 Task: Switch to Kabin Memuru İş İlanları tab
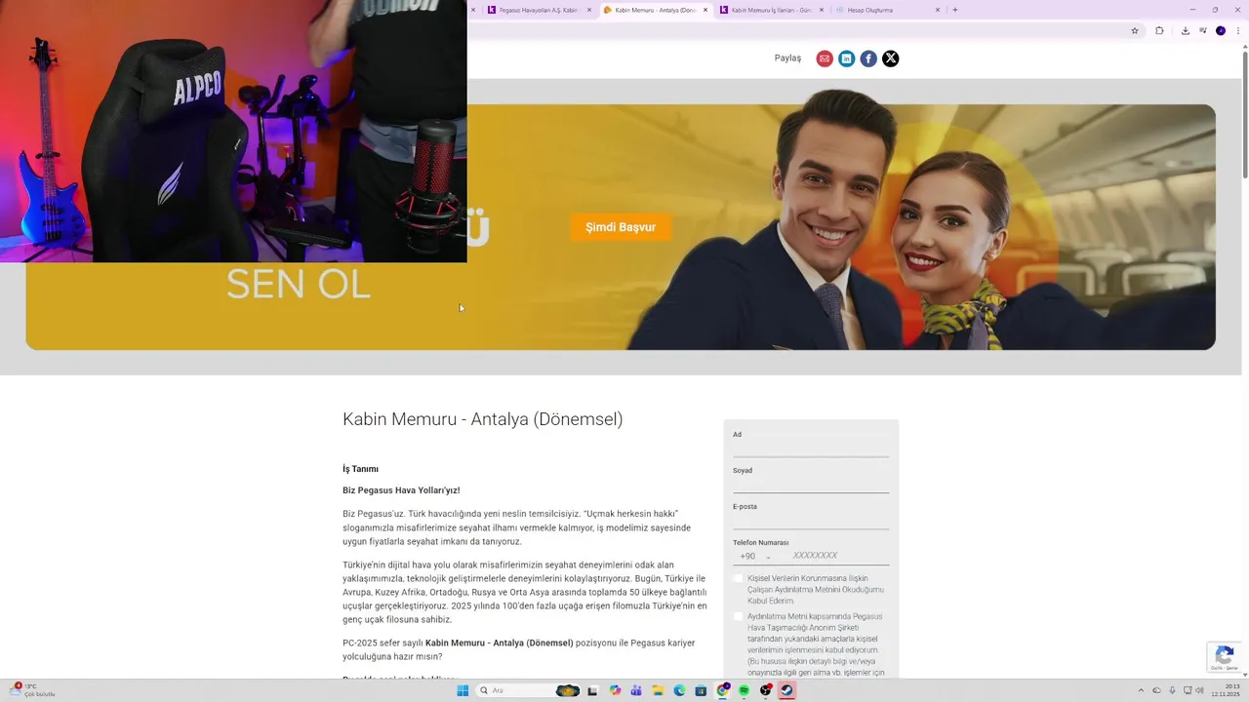pyautogui.click(x=771, y=10)
